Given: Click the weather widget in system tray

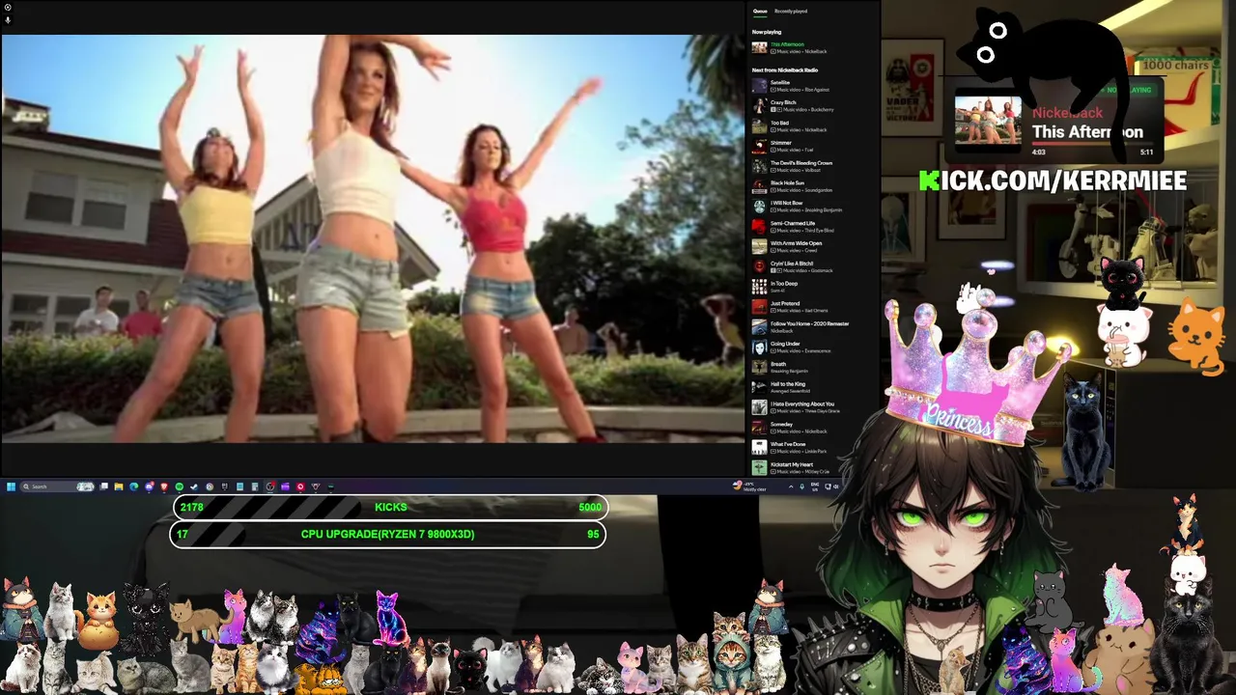Looking at the screenshot, I should tap(748, 486).
